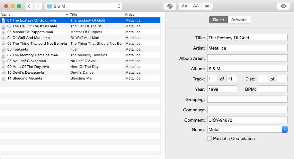Click the Track number field
The height and width of the screenshot is (159, 294).
point(212,79)
